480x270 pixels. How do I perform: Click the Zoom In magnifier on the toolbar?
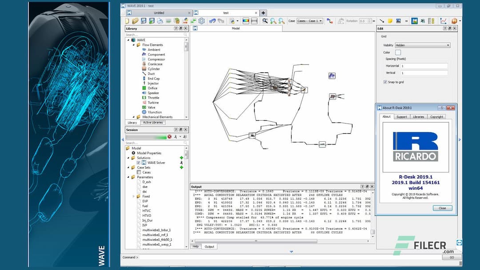pos(272,21)
